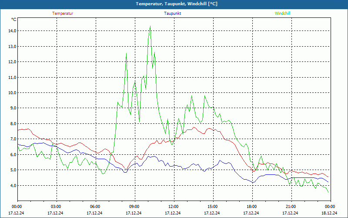
Task: Click the 14,0 y-axis value
Action: pyautogui.click(x=12, y=31)
